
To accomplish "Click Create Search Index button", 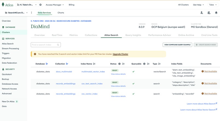I will pyautogui.click(x=206, y=45).
